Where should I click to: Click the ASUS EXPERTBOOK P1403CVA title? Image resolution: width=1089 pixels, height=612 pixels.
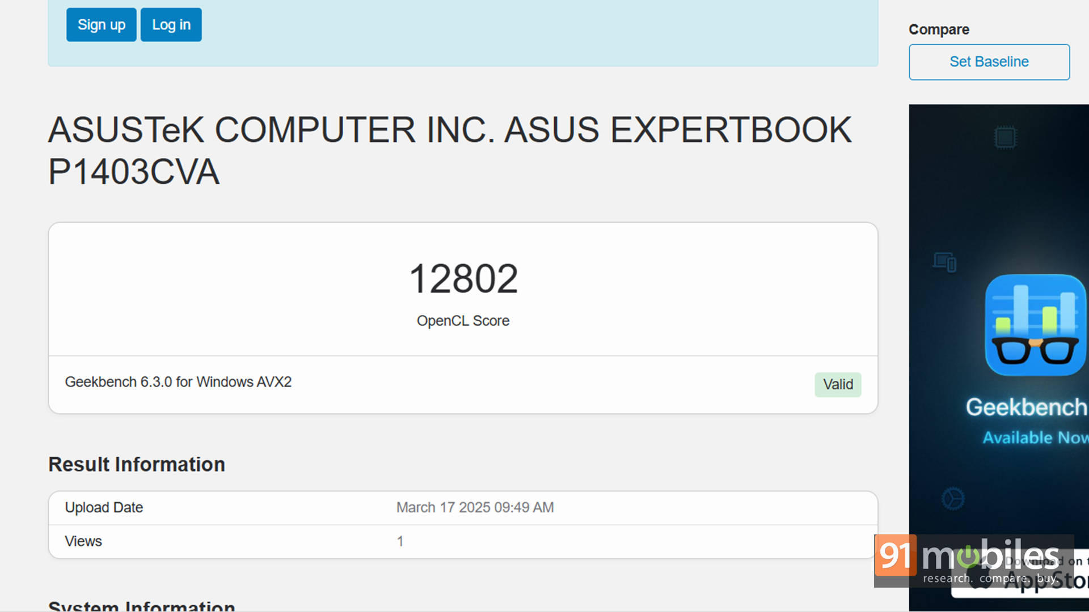pos(450,151)
